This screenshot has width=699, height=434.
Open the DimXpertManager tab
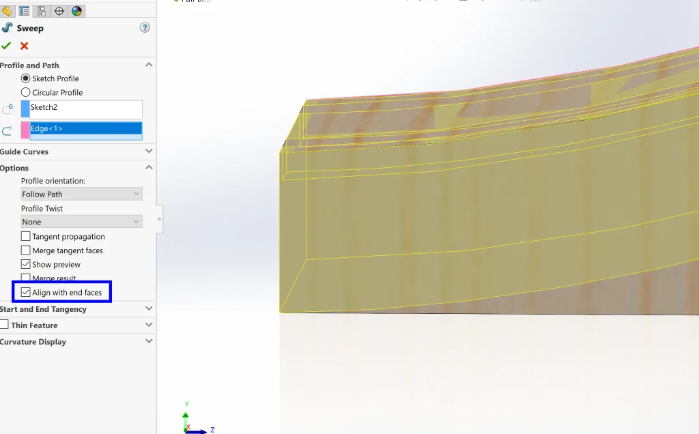coord(59,11)
